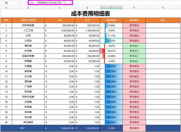This screenshot has width=181, height=132.
Task: Select the 其它费用 cell
Action: pyautogui.click(x=28, y=122)
